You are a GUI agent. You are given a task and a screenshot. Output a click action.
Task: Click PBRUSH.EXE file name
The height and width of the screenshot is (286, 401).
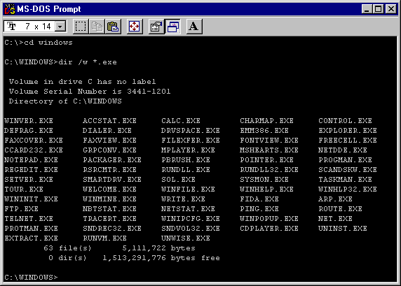coord(186,160)
